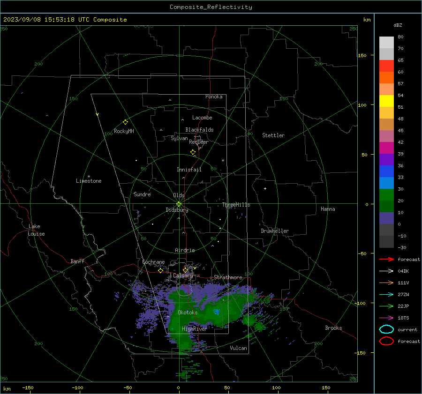422x394 pixels.
Task: Click the ThreeHills city label
Action: coord(236,205)
